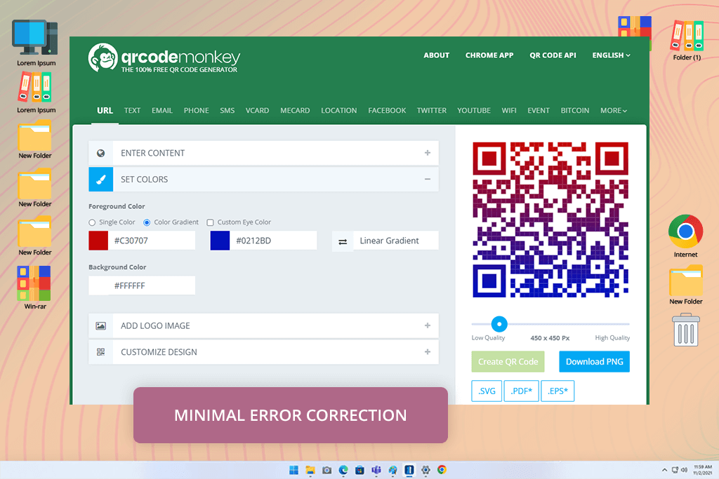Image resolution: width=719 pixels, height=479 pixels.
Task: Click the network icon in system tray
Action: [675, 470]
